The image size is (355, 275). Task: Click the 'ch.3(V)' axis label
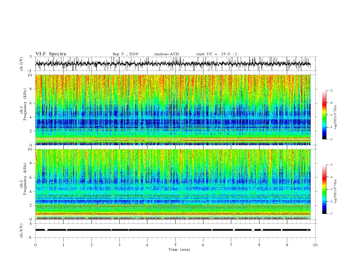pyautogui.click(x=22, y=231)
